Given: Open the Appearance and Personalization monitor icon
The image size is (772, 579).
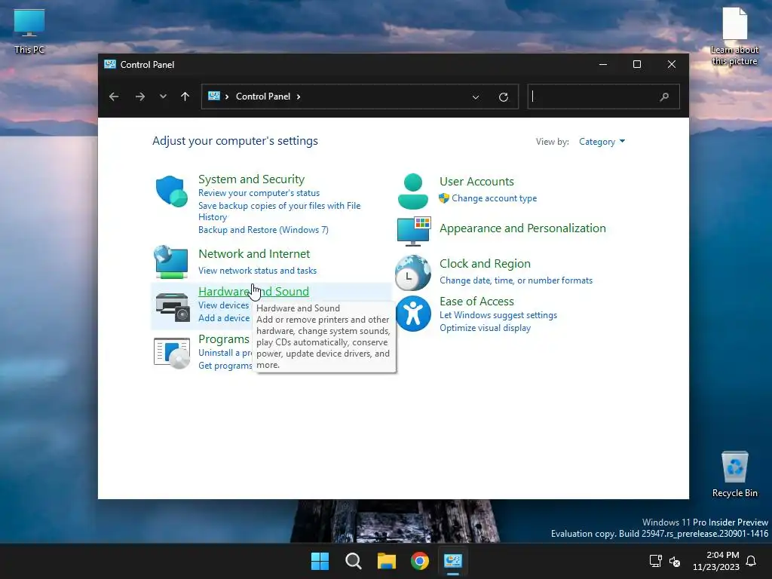Looking at the screenshot, I should coord(414,231).
